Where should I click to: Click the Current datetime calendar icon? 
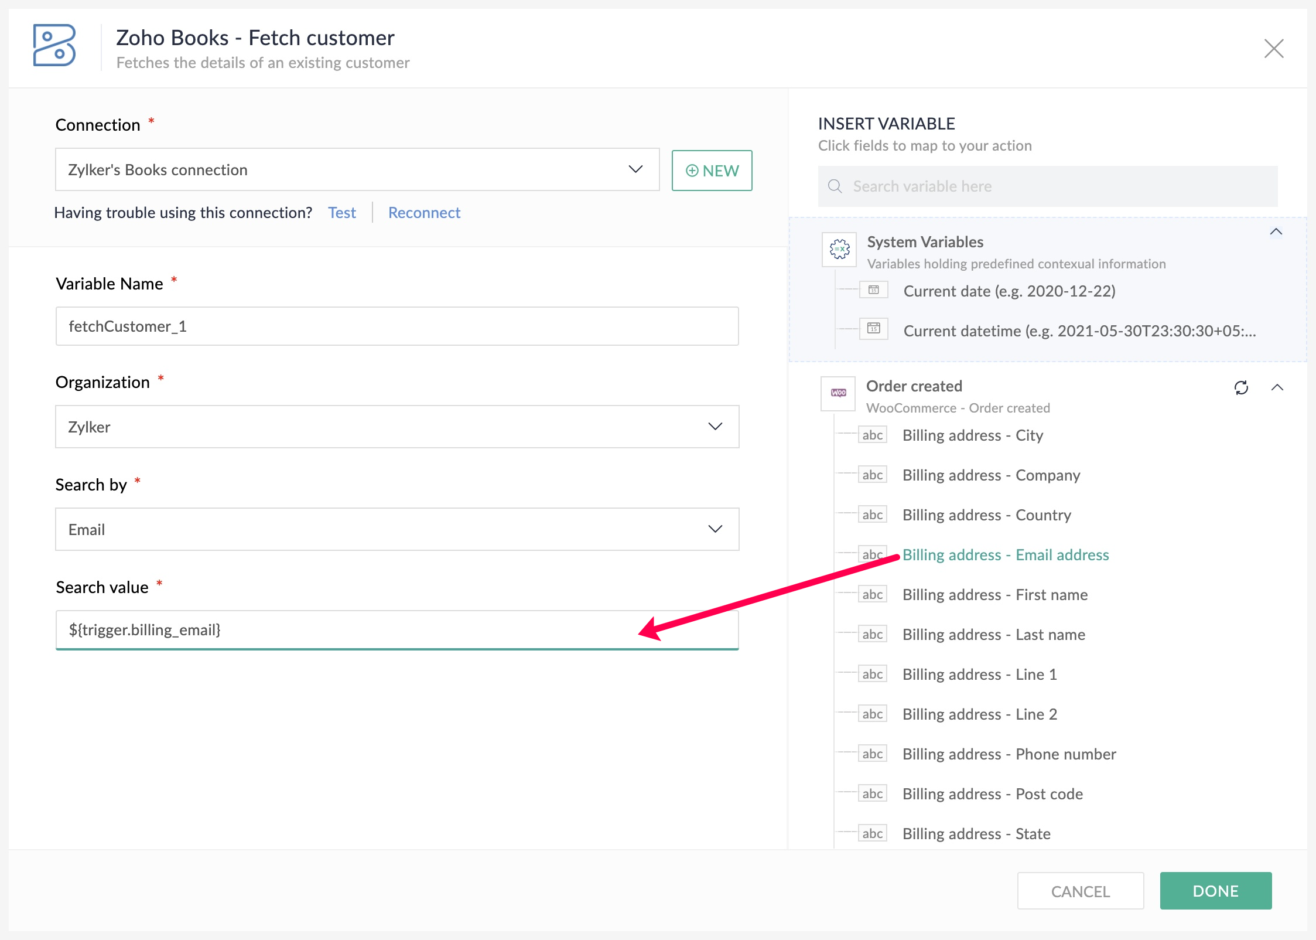point(873,328)
